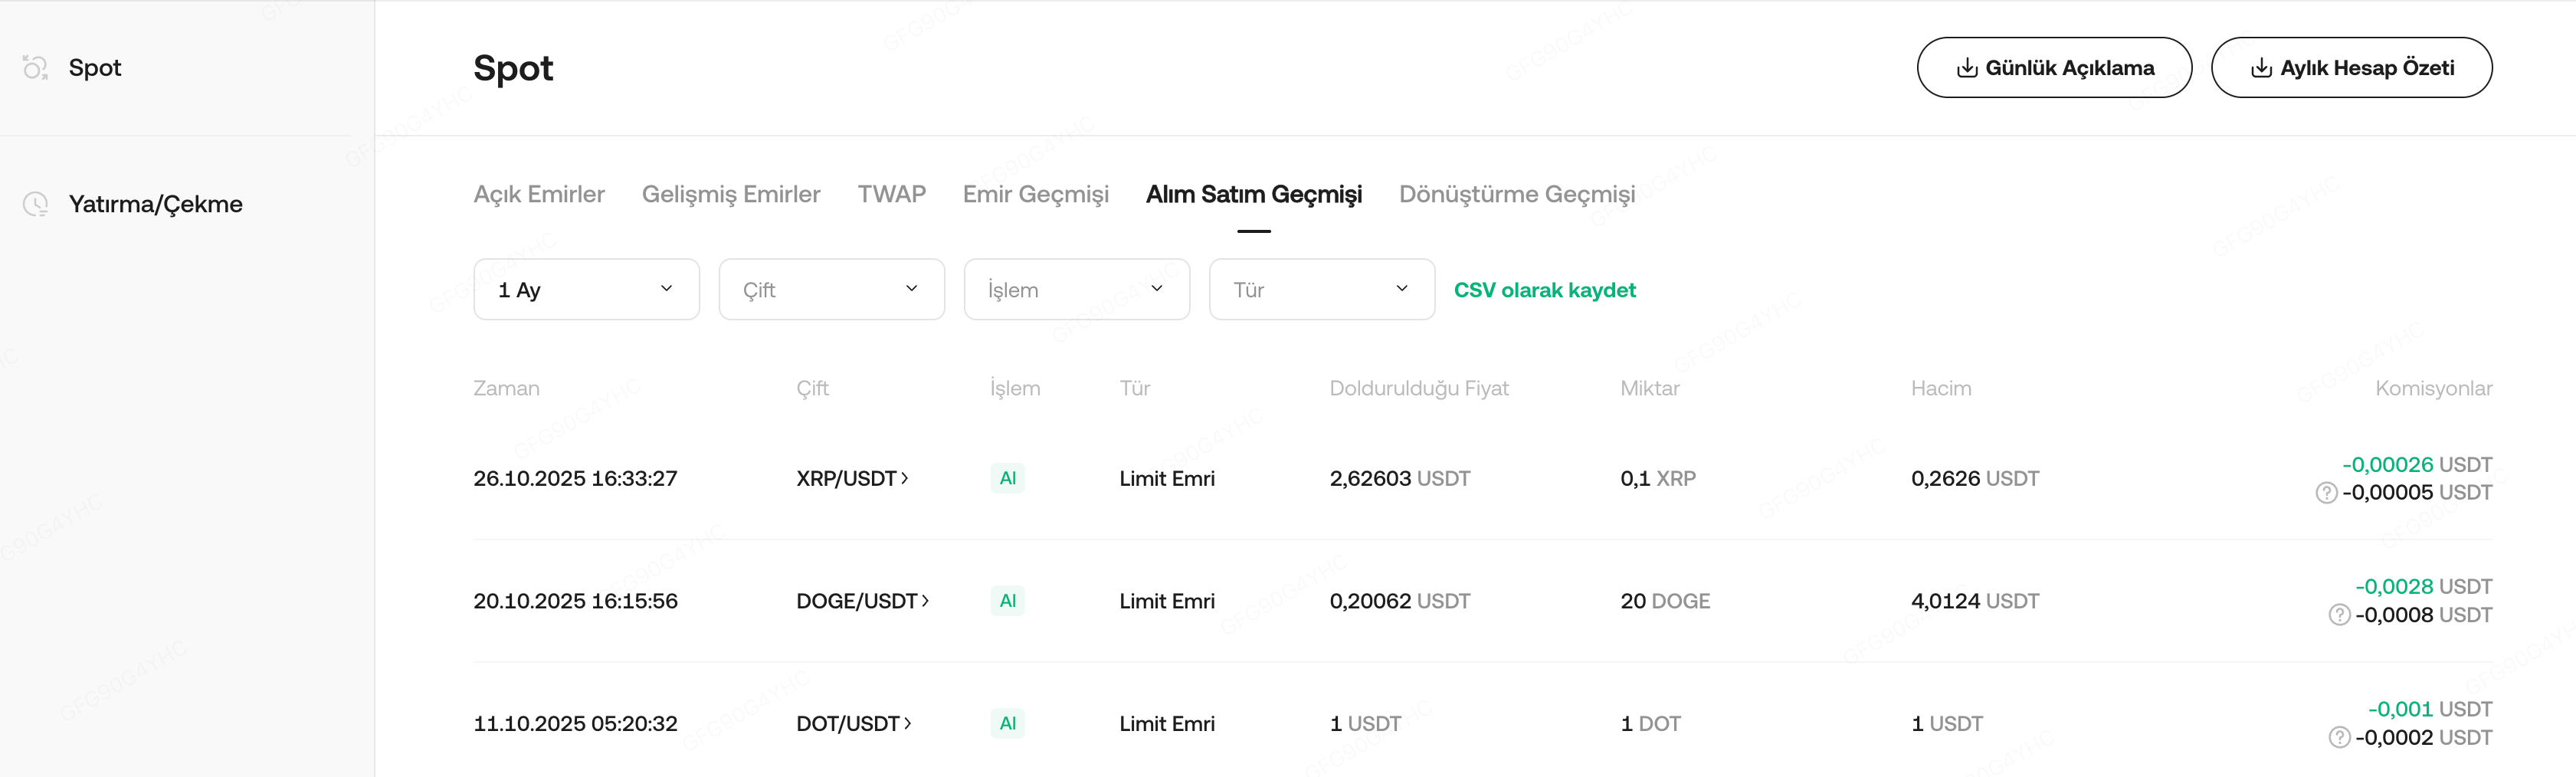Select the Dönüştürme Geçmişi tab
2576x777 pixels.
click(x=1516, y=194)
